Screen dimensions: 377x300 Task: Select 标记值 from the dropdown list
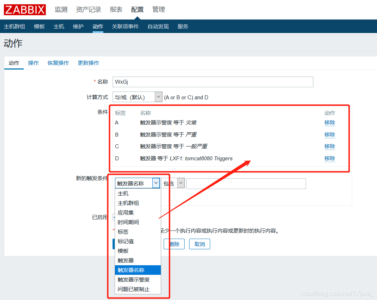coord(138,241)
